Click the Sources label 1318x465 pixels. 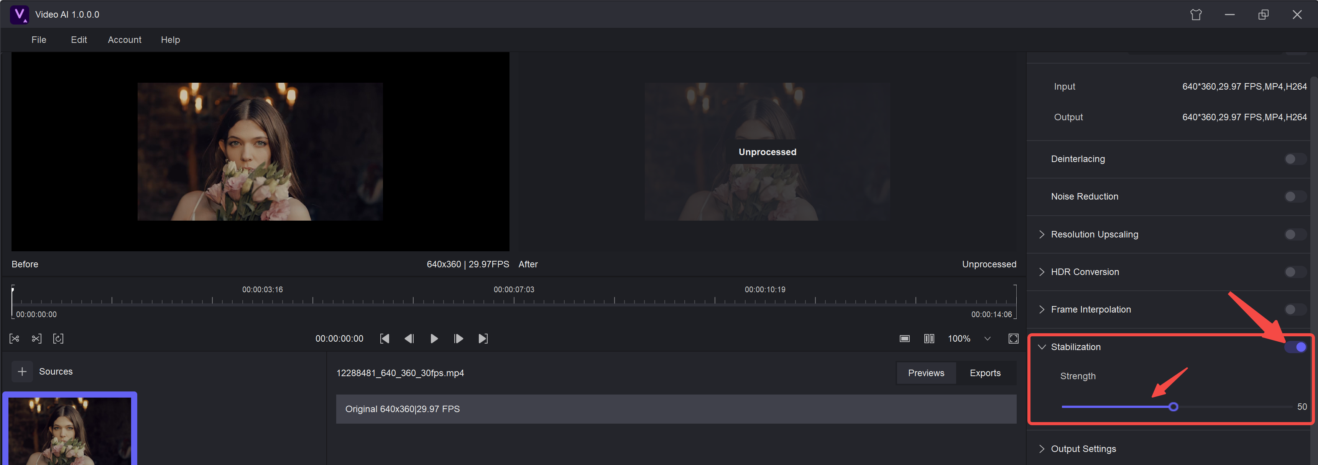click(x=56, y=372)
